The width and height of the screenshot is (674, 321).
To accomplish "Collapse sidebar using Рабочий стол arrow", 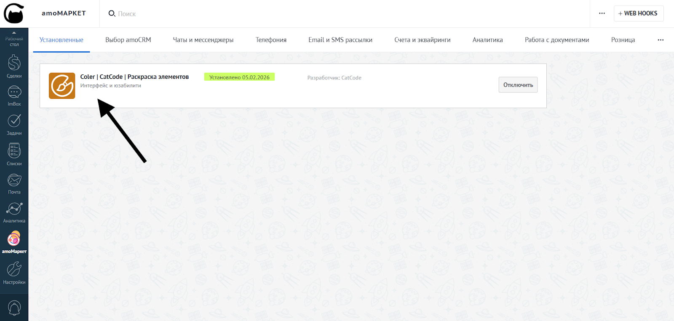I will (x=14, y=33).
